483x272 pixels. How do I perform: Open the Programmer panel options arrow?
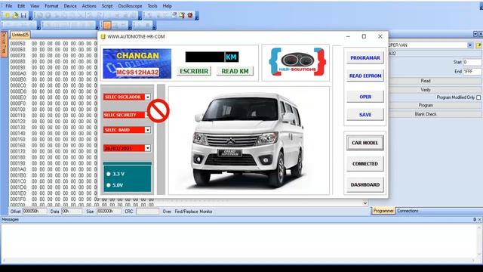(475, 34)
